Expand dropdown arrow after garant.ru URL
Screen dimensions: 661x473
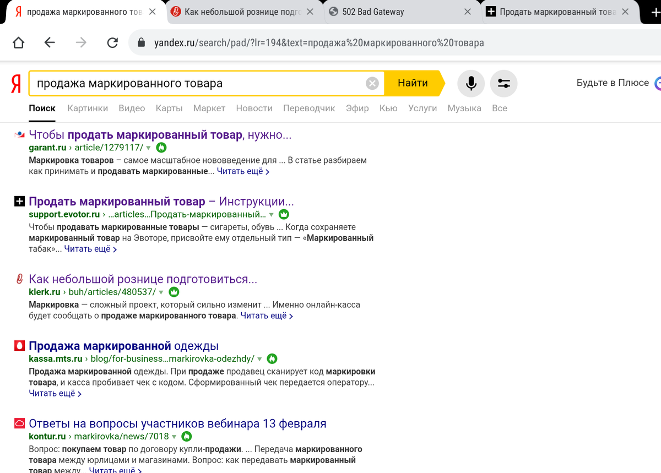tap(149, 148)
